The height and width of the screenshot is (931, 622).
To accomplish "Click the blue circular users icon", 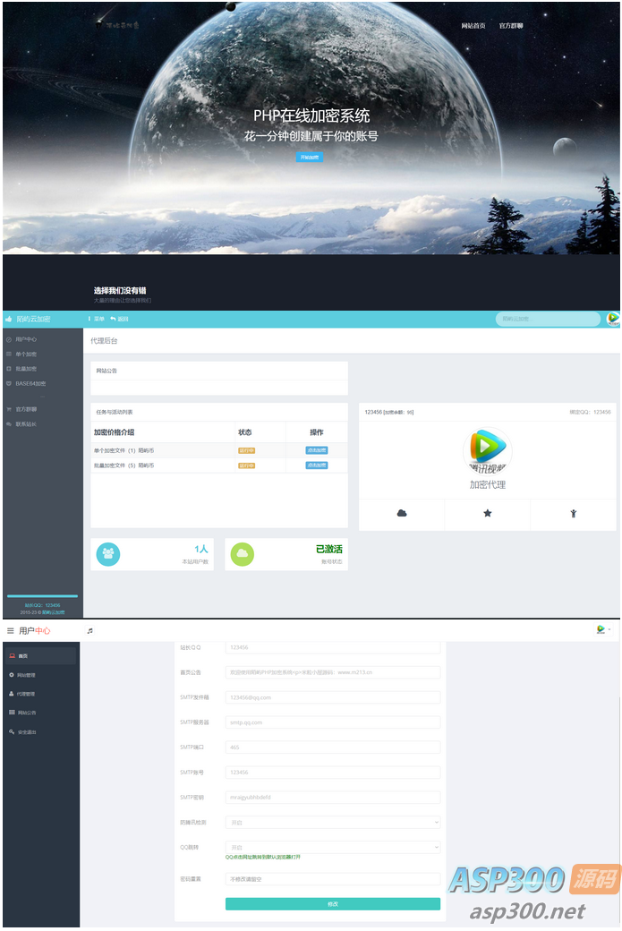I will click(x=107, y=554).
